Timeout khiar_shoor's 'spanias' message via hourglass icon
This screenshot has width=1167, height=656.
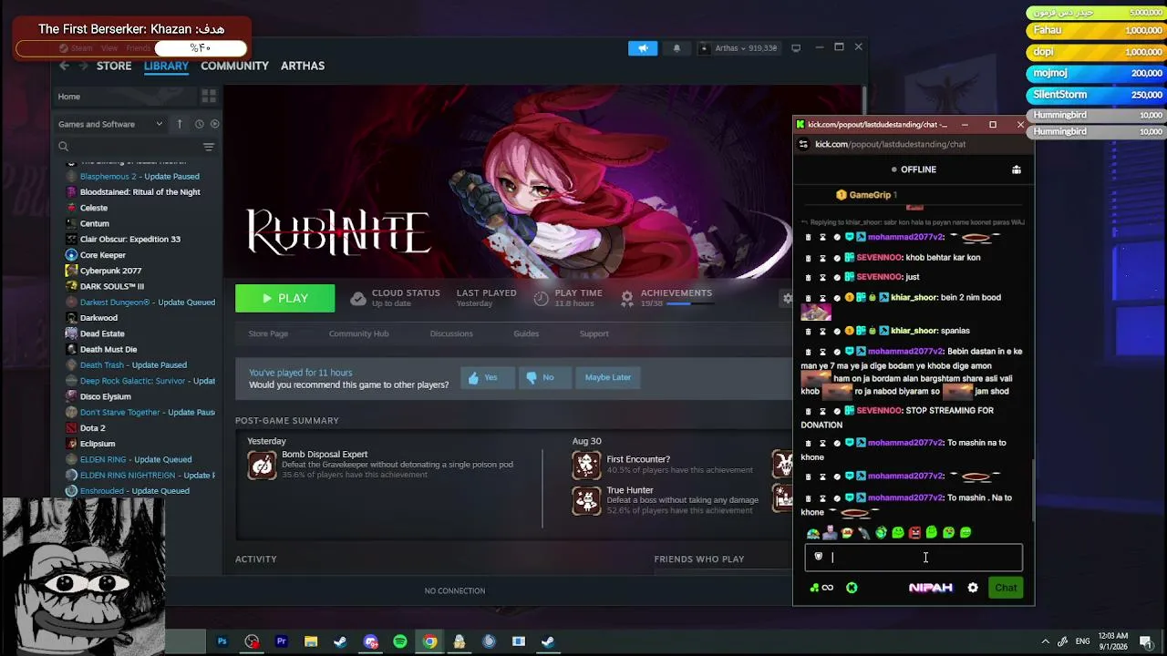point(822,331)
